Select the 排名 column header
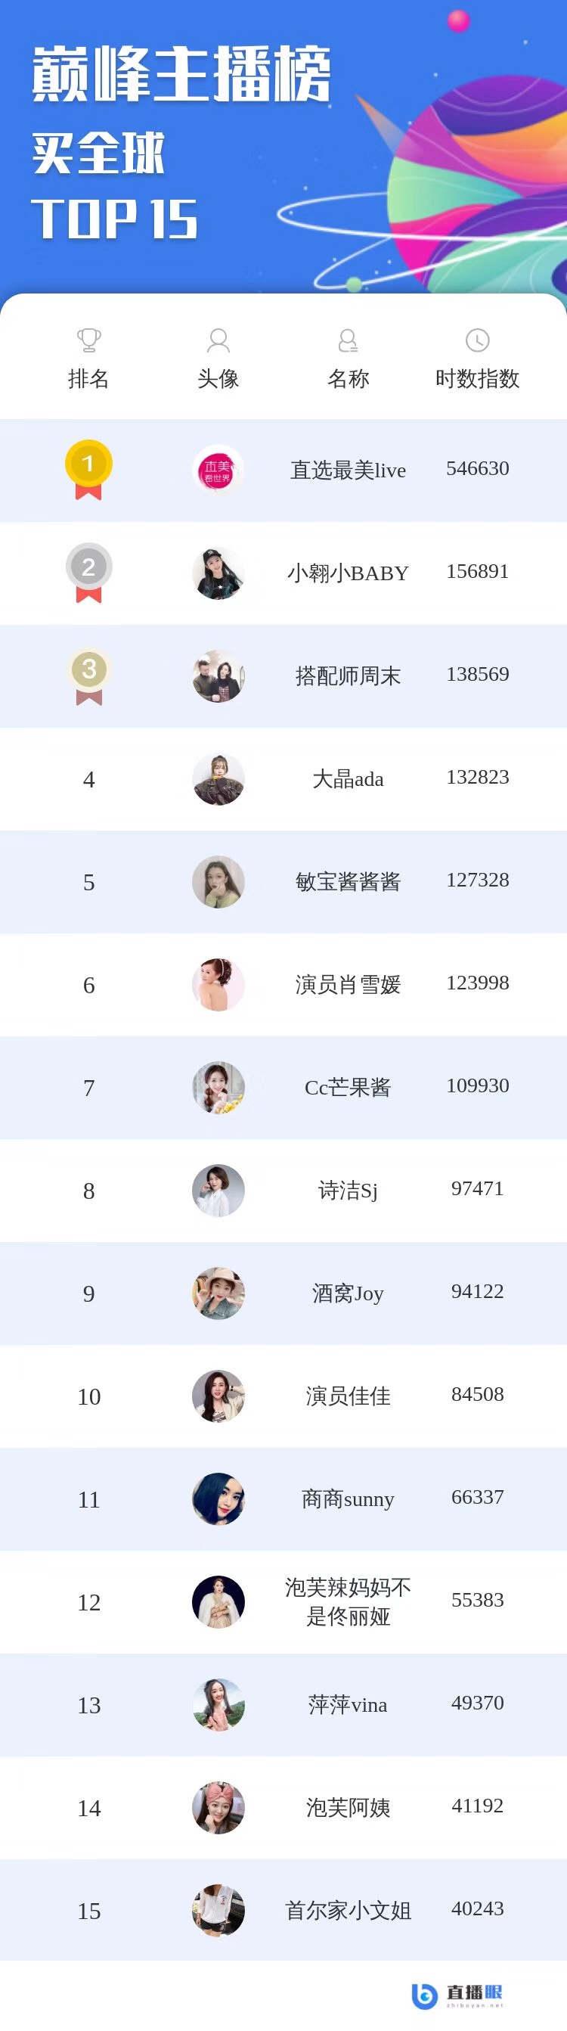The width and height of the screenshot is (567, 2031). 88,378
